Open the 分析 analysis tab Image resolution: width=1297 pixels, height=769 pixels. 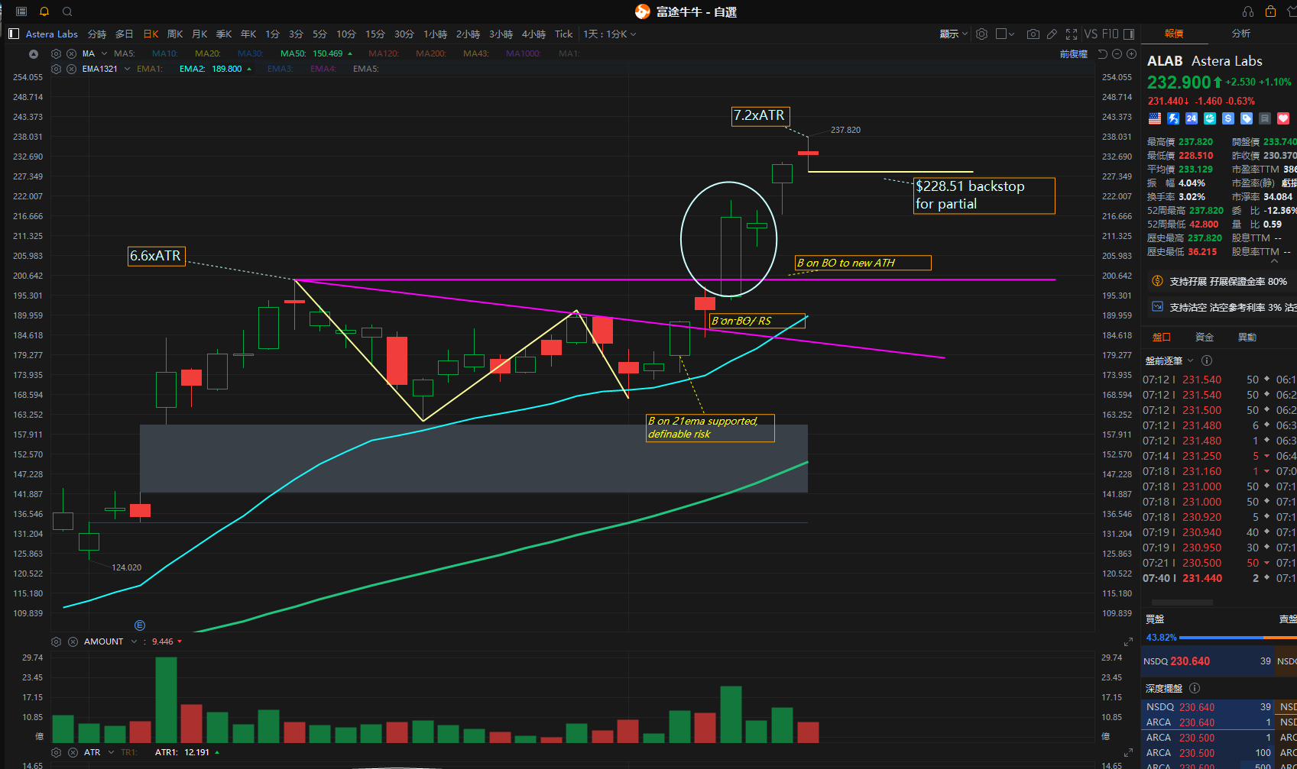1241,34
